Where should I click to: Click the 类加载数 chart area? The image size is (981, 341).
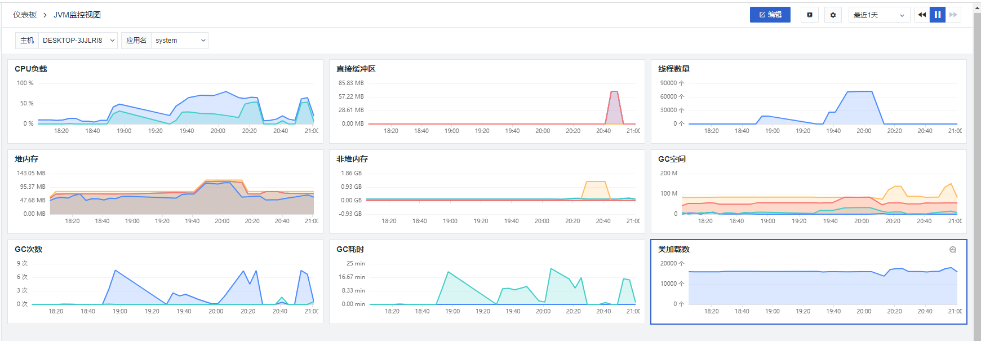pyautogui.click(x=823, y=284)
